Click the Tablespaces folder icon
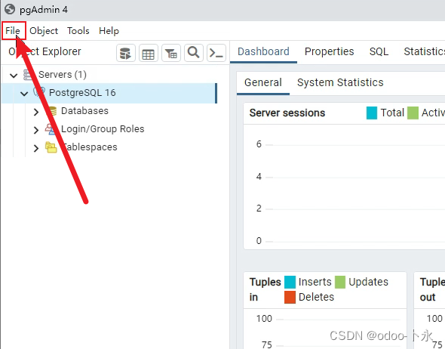 tap(51, 147)
